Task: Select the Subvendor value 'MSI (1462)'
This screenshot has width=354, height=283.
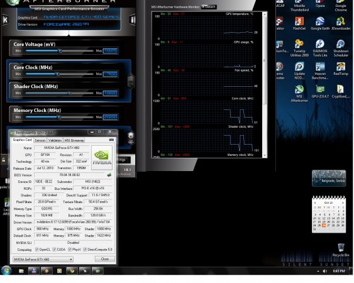Action: (x=93, y=182)
